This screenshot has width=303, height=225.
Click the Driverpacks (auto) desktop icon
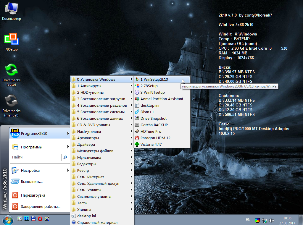12,75
